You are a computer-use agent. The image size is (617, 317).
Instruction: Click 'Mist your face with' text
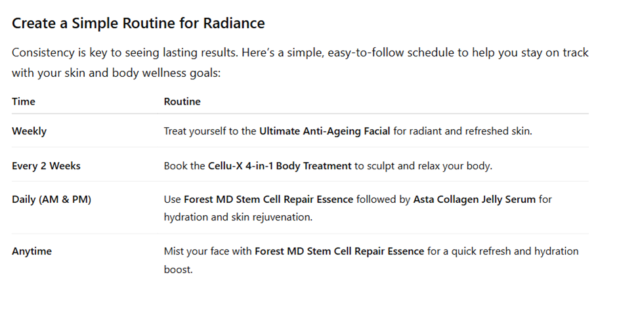[x=208, y=251]
